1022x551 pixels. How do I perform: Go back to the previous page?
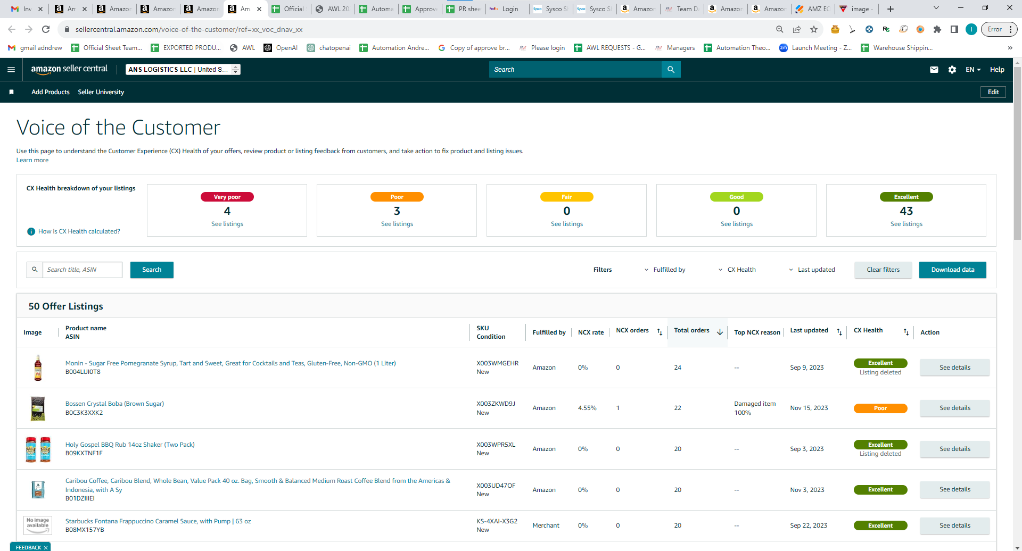[x=12, y=29]
